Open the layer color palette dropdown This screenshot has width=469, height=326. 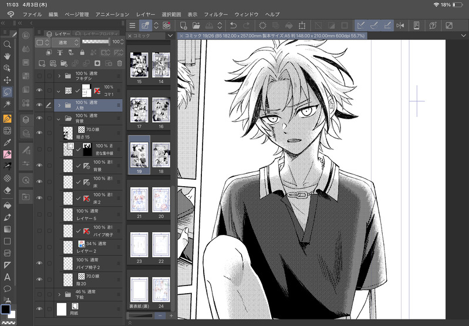pyautogui.click(x=42, y=42)
